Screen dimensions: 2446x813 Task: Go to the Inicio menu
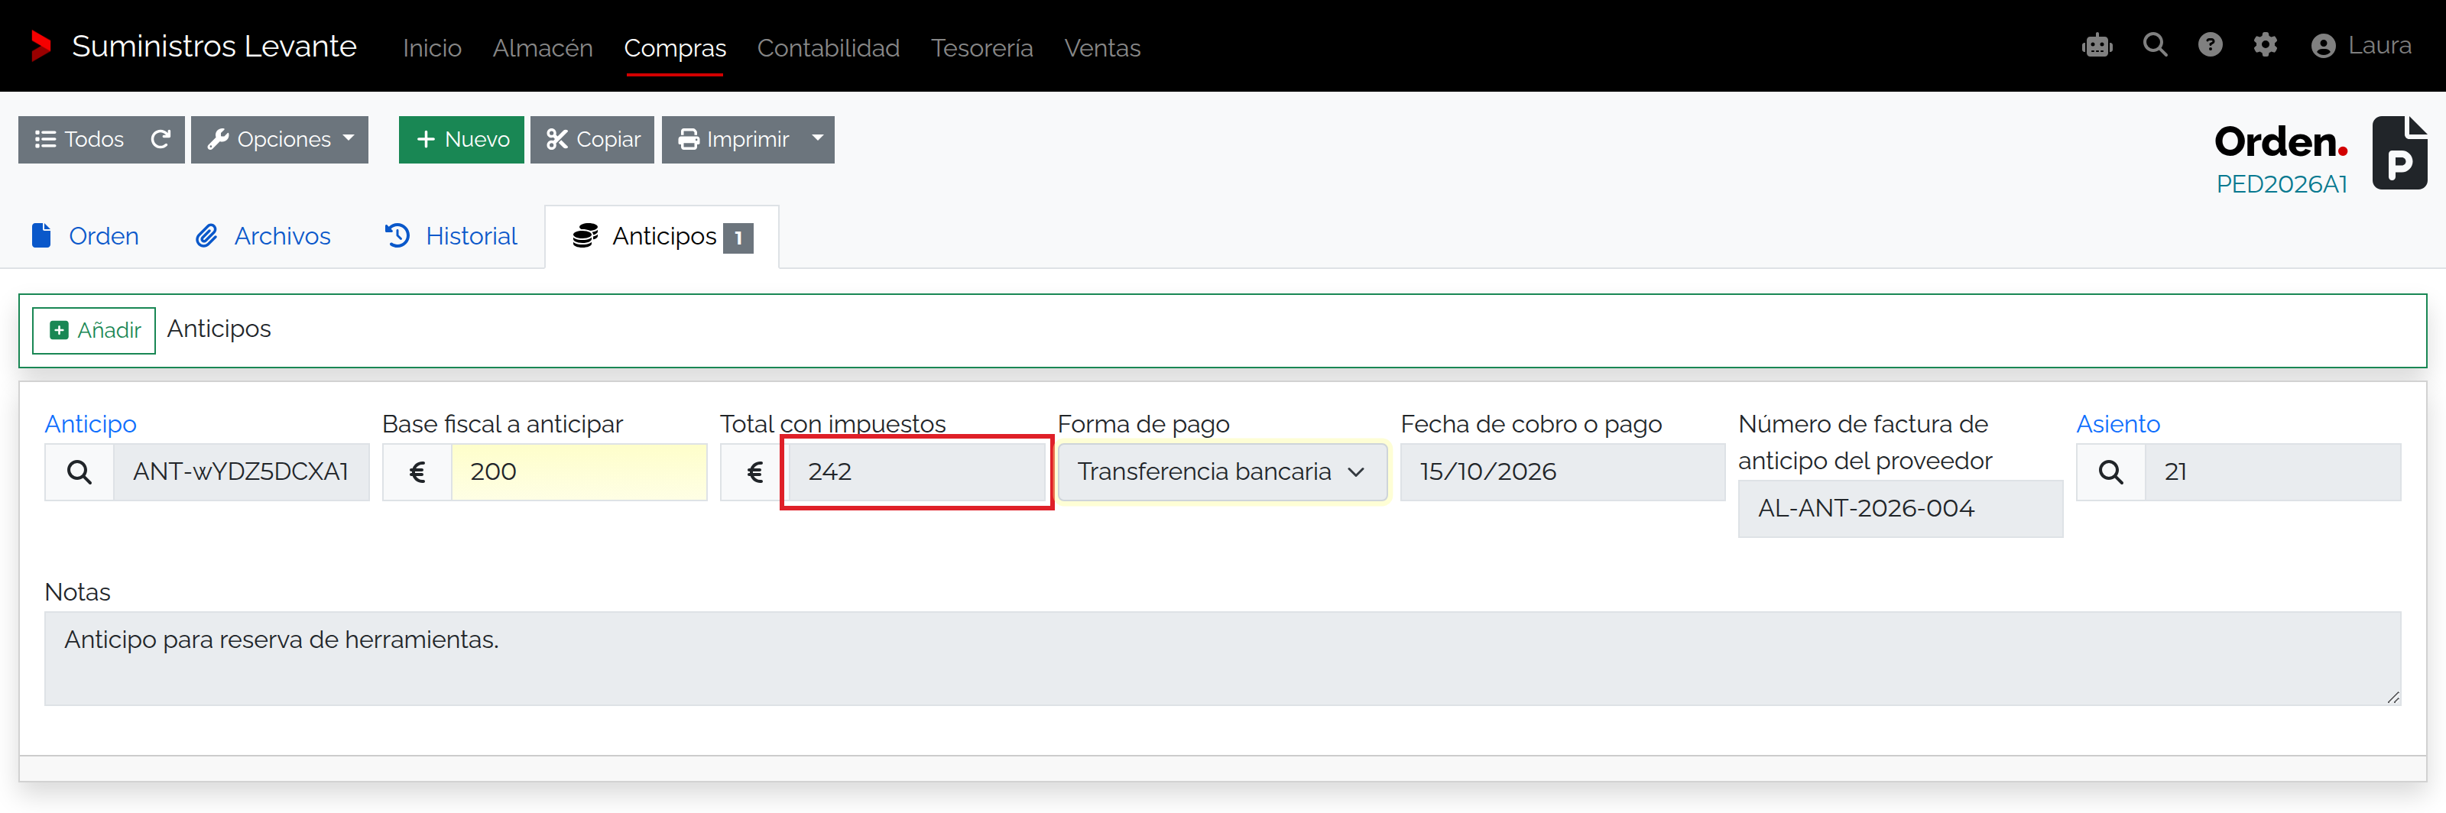[432, 47]
